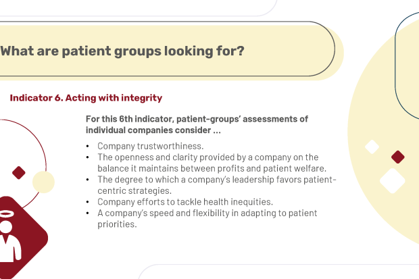Click the large white diamond on the right
This screenshot has height=279, width=419.
(392, 180)
